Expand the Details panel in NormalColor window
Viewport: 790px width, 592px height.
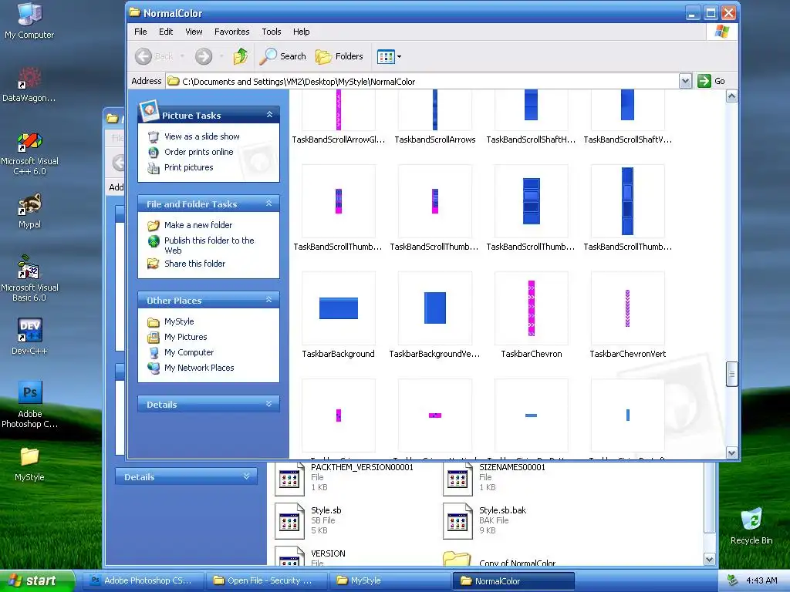pyautogui.click(x=269, y=404)
